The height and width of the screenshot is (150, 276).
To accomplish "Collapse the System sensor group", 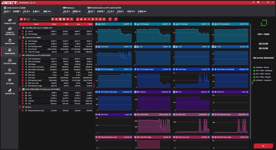I will (x=21, y=107).
